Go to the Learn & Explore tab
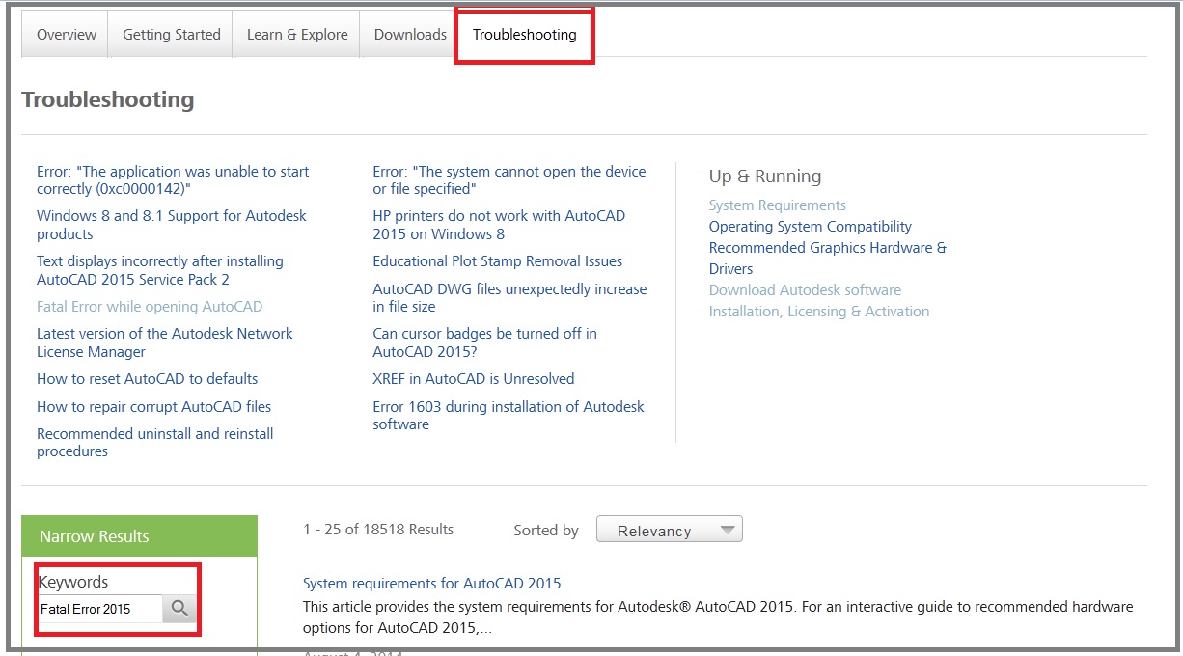The width and height of the screenshot is (1183, 656). [296, 33]
